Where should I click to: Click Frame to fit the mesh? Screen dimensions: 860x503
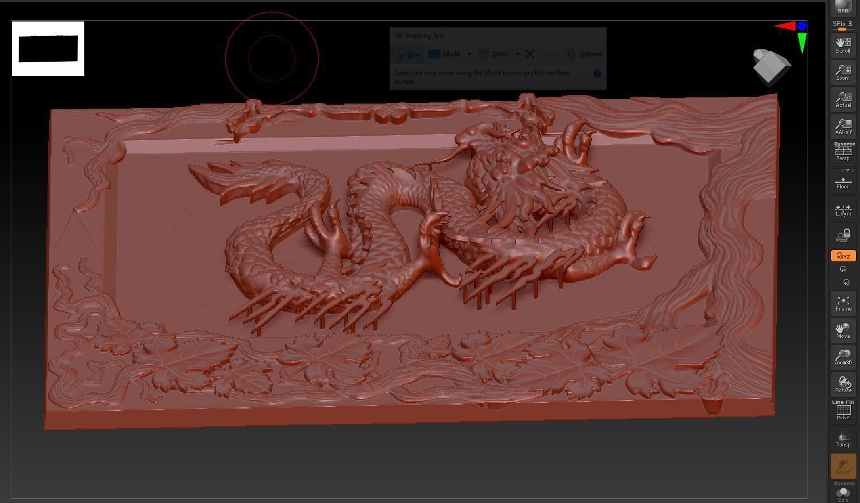(843, 303)
